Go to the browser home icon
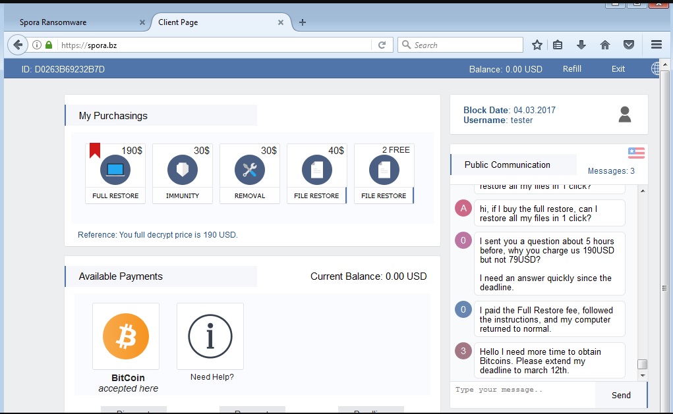 604,45
